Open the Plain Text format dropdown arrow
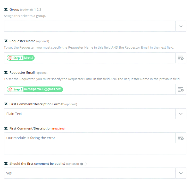This screenshot has width=190, height=185. pyautogui.click(x=181, y=114)
